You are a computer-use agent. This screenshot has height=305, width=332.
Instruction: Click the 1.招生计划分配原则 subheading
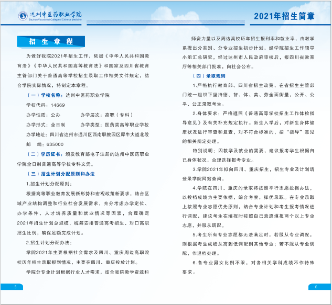(50, 183)
